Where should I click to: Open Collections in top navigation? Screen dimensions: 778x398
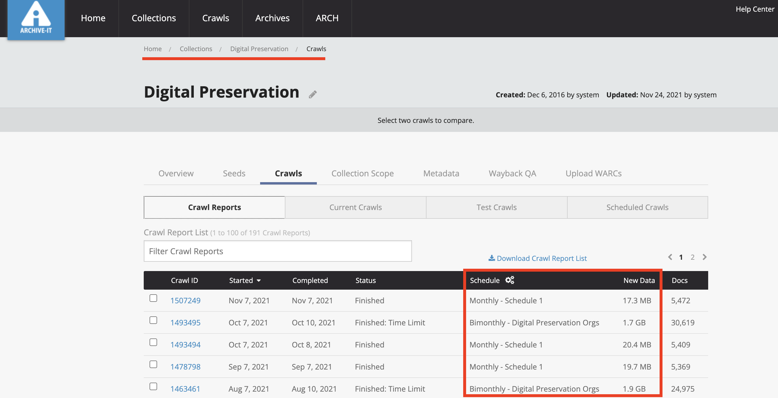click(154, 18)
